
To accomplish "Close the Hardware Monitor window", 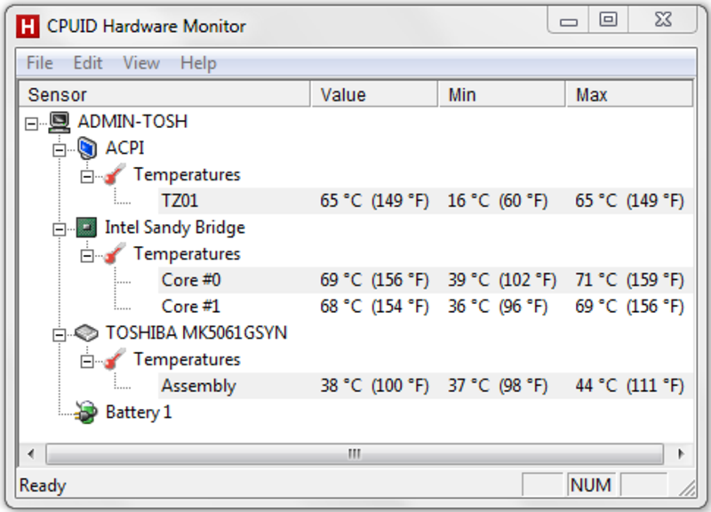I will 662,20.
